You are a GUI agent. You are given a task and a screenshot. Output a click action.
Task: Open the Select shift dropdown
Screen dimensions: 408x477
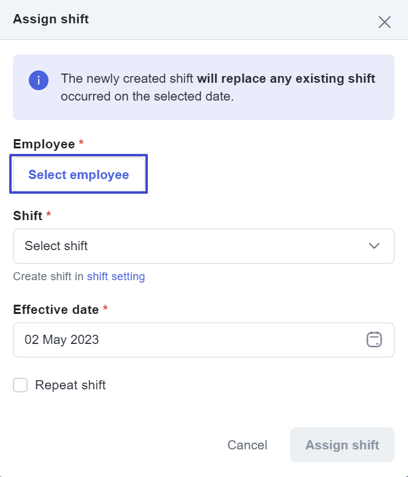pos(204,246)
